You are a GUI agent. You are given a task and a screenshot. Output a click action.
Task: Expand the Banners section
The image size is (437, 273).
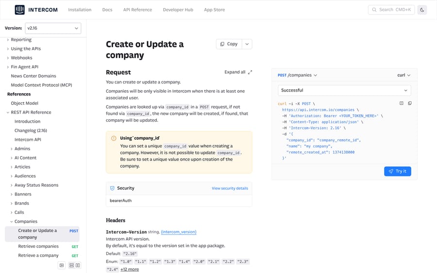coord(12,194)
